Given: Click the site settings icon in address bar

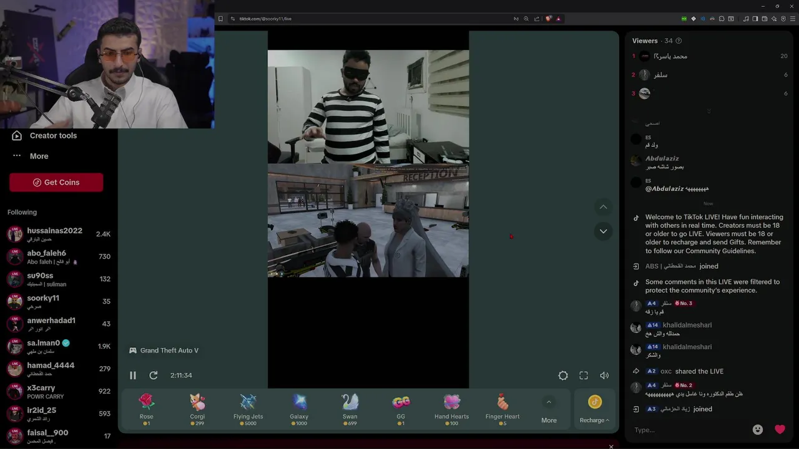Looking at the screenshot, I should 233,19.
